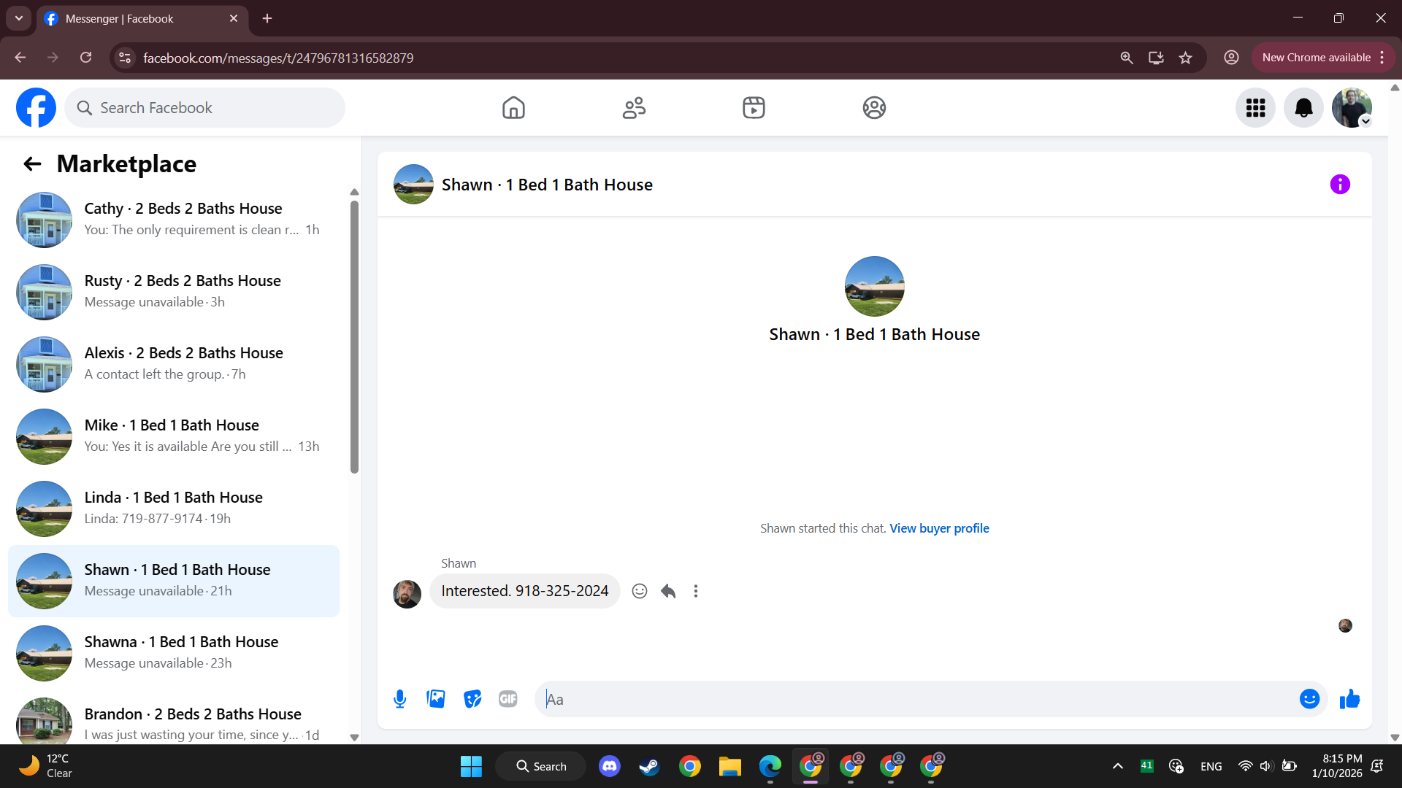
Task: Go back from Marketplace chats
Action: click(x=32, y=164)
